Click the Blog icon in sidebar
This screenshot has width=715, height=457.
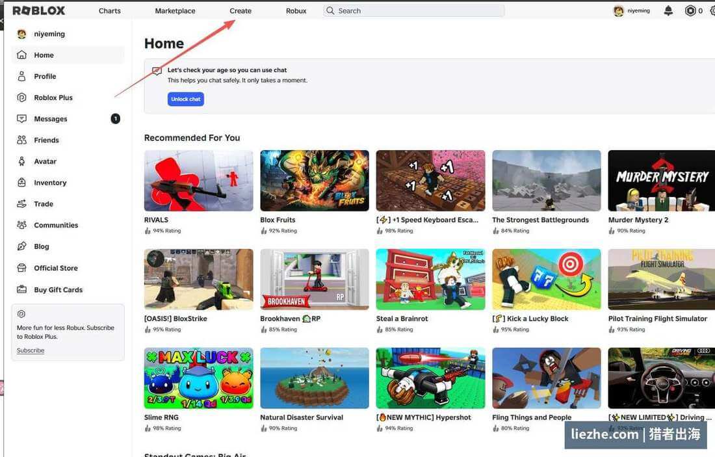click(21, 246)
